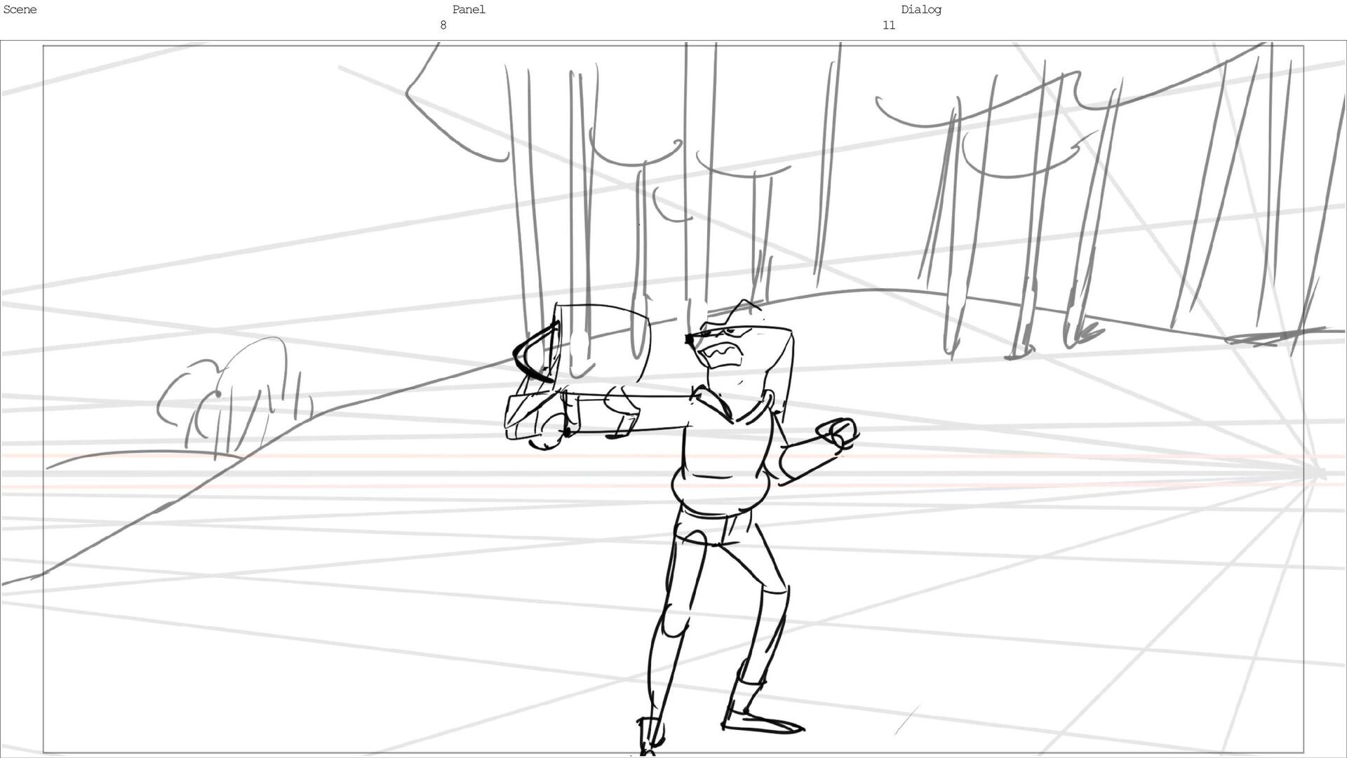
Task: Click the box-shaped object above extended arm
Action: point(603,344)
